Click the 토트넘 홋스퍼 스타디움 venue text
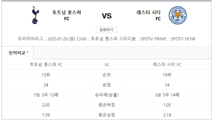The width and height of the screenshot is (213, 121). pos(113,39)
